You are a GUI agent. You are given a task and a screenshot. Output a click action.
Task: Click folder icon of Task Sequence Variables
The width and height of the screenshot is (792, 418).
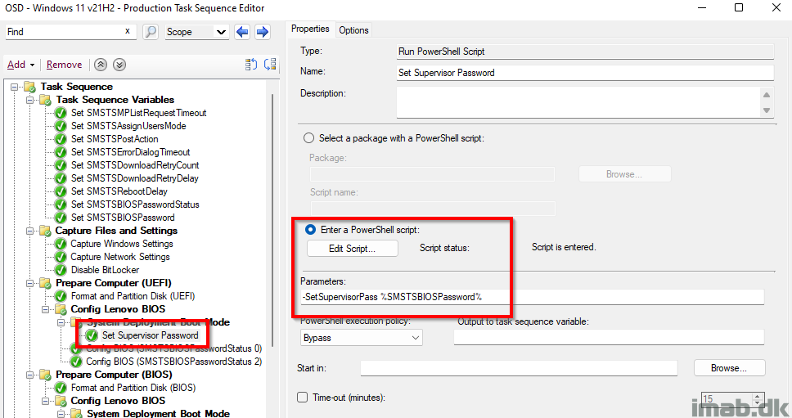[x=46, y=100]
